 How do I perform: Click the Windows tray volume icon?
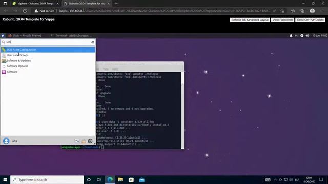(291, 179)
